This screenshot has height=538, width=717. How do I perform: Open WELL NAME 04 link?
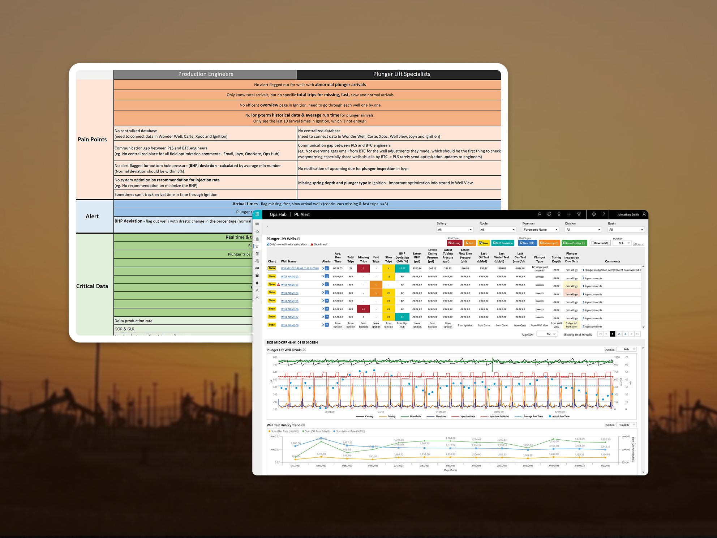pyautogui.click(x=289, y=293)
